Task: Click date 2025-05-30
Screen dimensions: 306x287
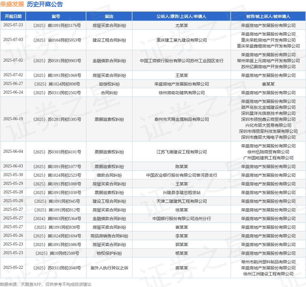Action: tap(13, 175)
